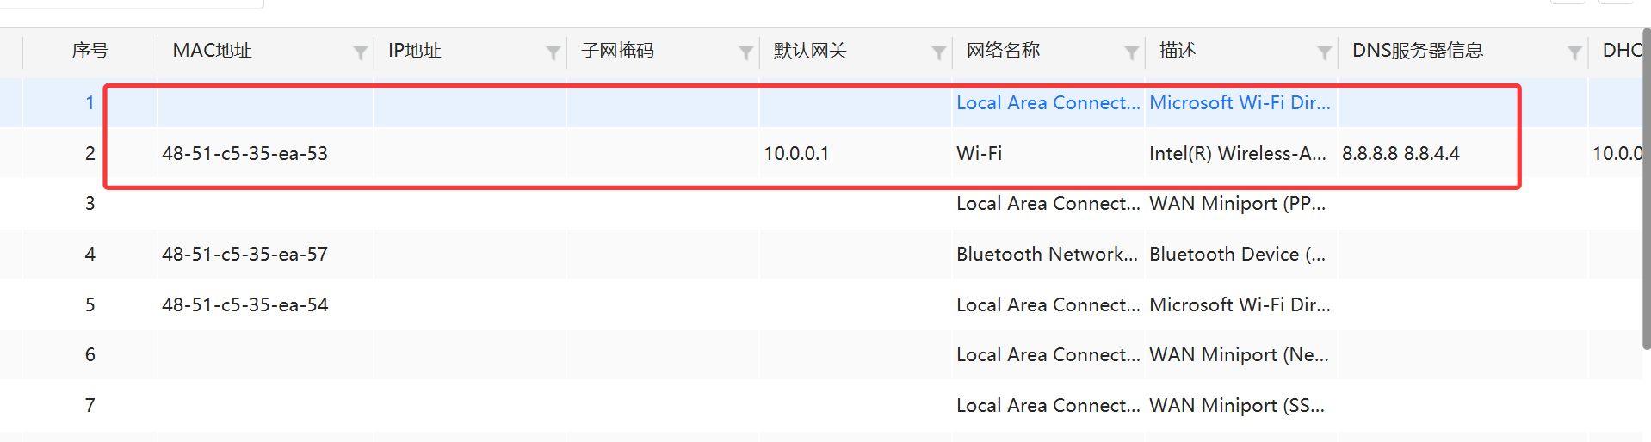Click the vertical scrollbar on the table
Image resolution: width=1651 pixels, height=442 pixels.
1646,188
